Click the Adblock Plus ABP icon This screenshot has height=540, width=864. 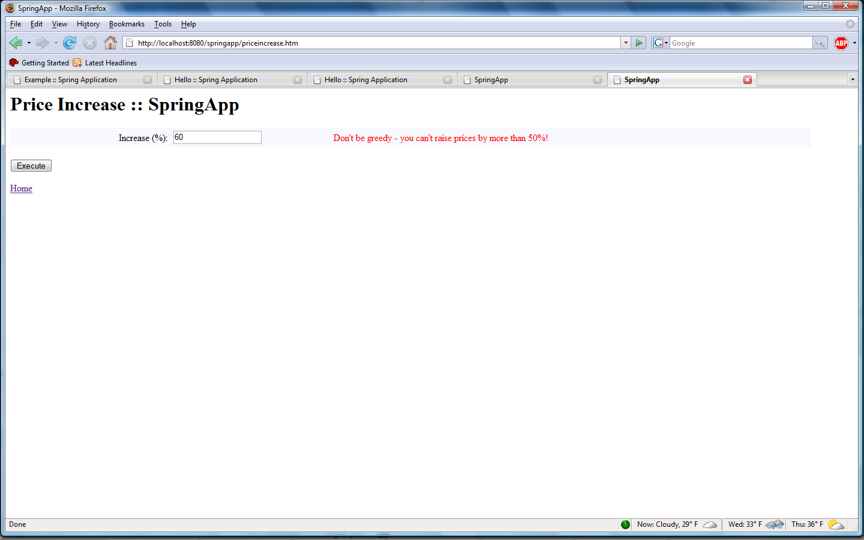point(841,43)
